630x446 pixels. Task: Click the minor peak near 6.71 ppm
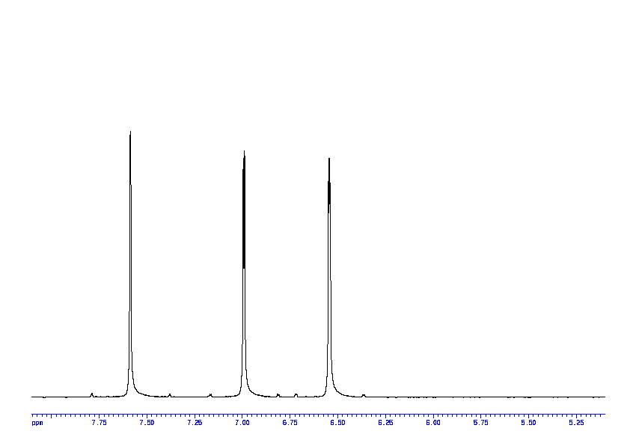click(296, 394)
